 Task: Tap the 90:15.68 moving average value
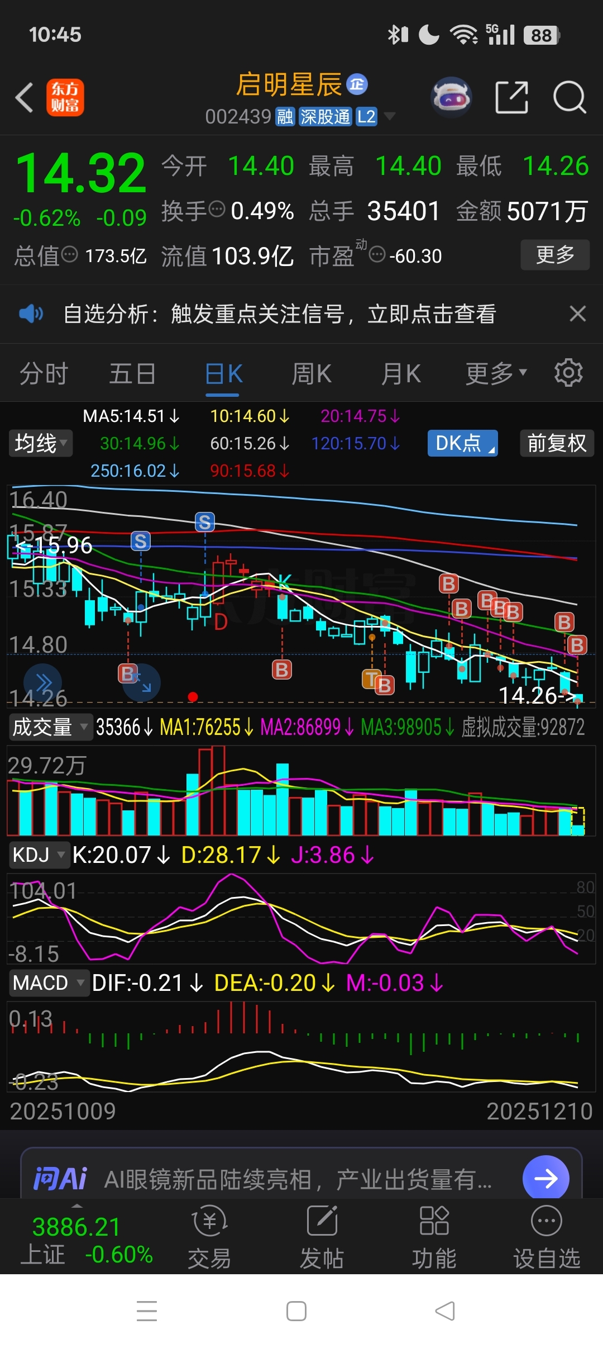click(x=250, y=471)
